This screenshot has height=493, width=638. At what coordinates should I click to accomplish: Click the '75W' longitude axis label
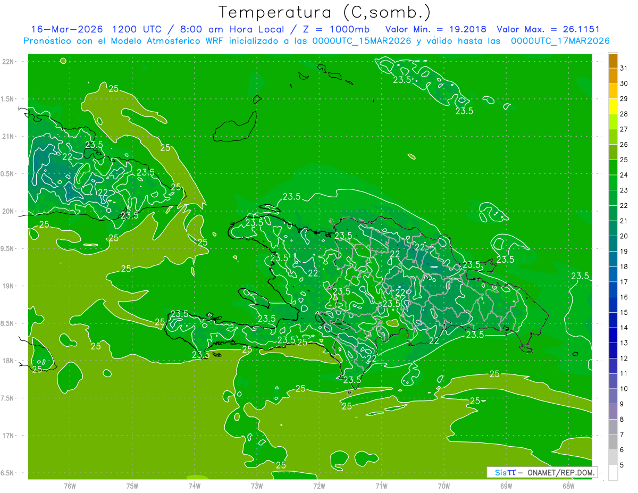click(132, 486)
